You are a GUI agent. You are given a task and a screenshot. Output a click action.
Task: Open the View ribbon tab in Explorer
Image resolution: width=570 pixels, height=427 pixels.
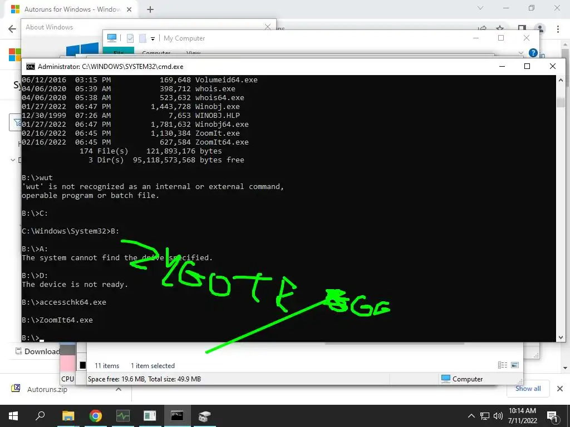click(193, 53)
